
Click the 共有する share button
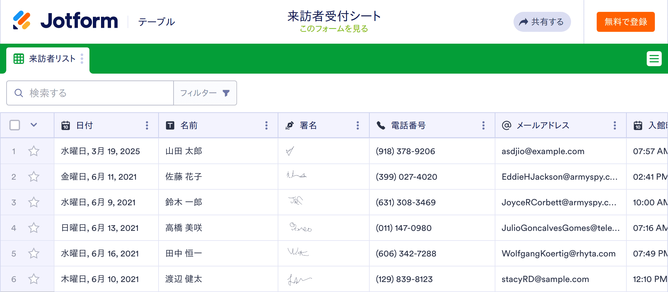[x=542, y=22]
